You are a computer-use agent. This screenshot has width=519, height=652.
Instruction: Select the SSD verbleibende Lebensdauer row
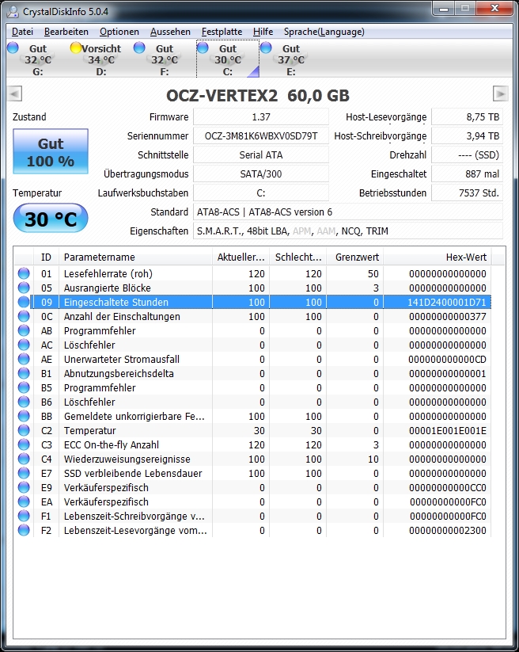253,473
